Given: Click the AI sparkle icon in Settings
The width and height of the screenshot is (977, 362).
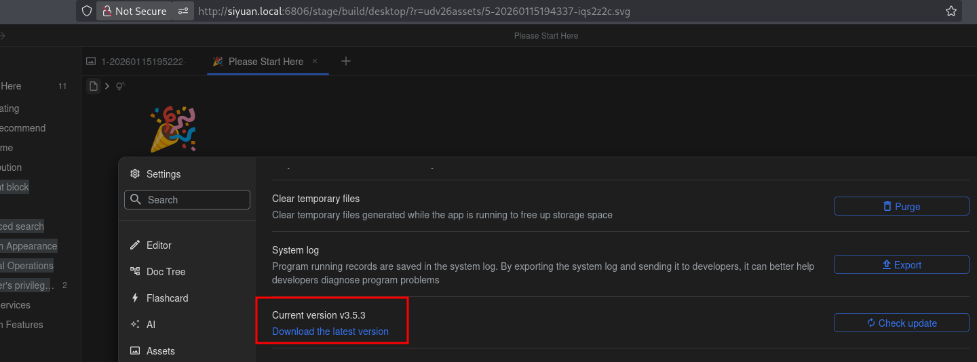Looking at the screenshot, I should [134, 325].
